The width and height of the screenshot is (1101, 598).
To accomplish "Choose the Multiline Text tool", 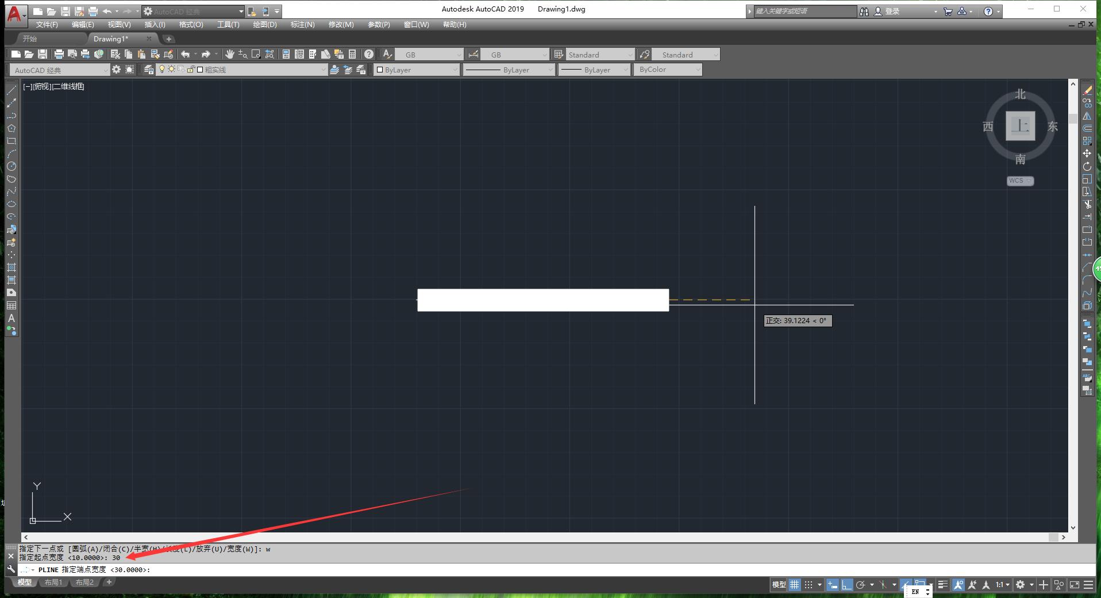I will 11,318.
